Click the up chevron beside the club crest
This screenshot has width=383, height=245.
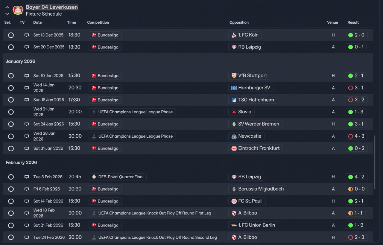(x=7, y=7)
